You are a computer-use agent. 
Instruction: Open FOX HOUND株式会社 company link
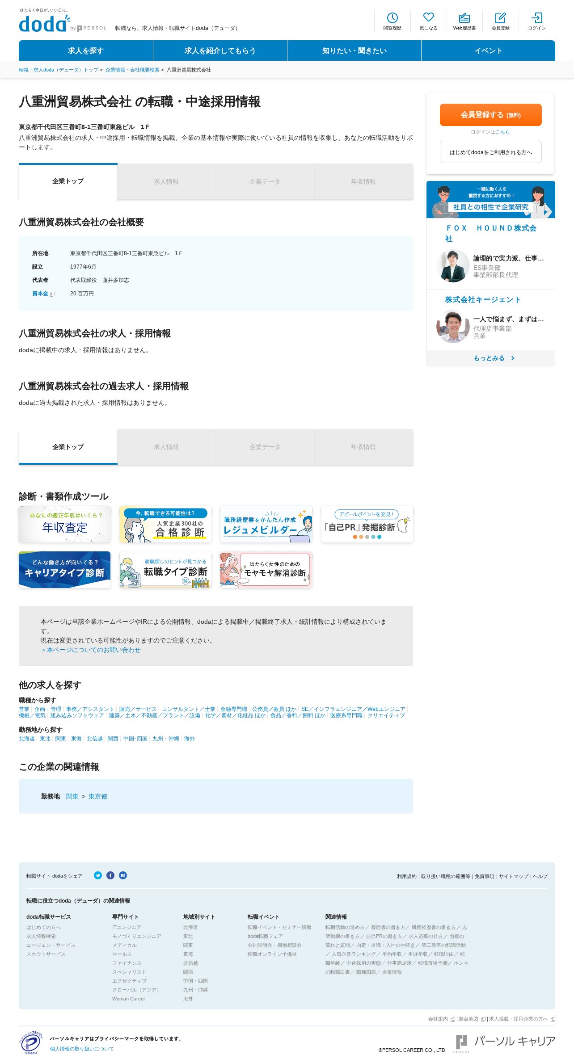point(490,233)
